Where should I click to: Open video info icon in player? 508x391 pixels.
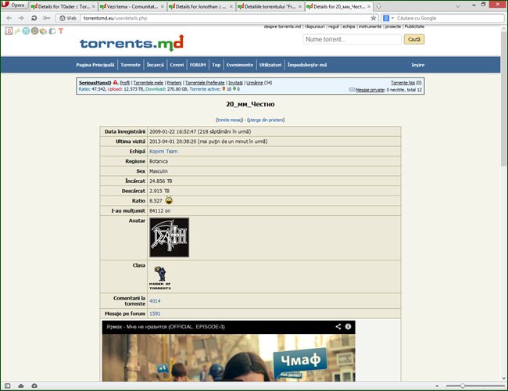coord(348,326)
